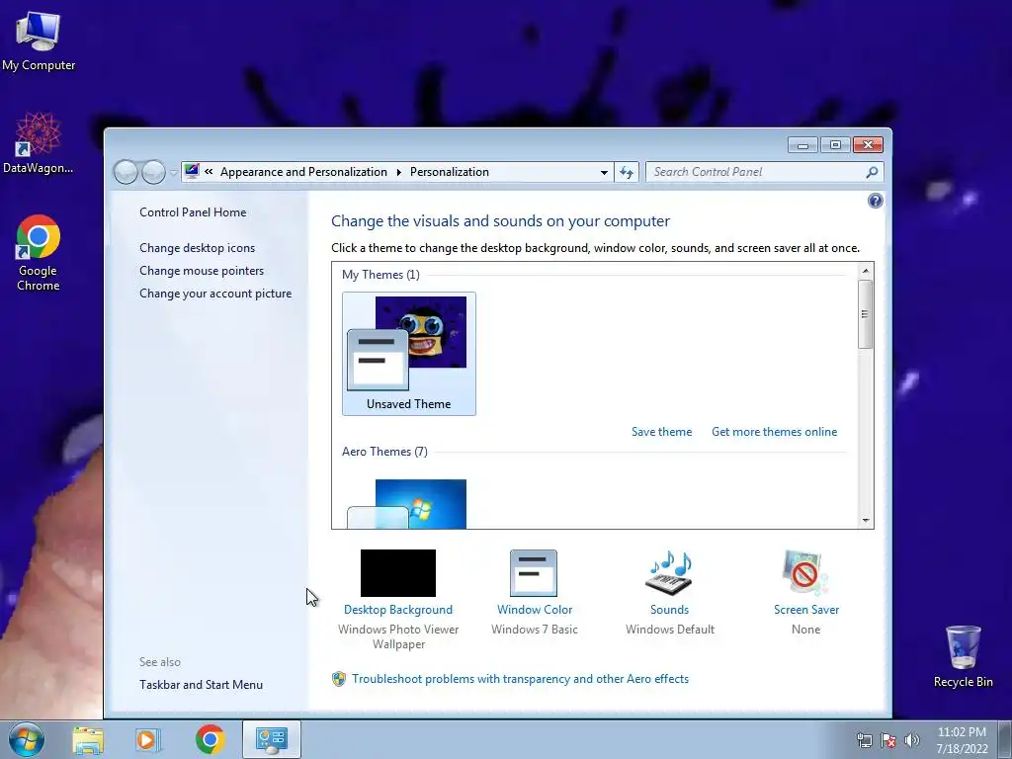Open Control Panel help question icon
The image size is (1012, 759).
click(x=876, y=201)
